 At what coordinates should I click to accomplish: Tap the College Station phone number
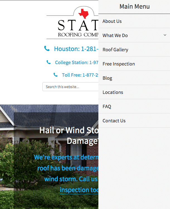(77, 62)
